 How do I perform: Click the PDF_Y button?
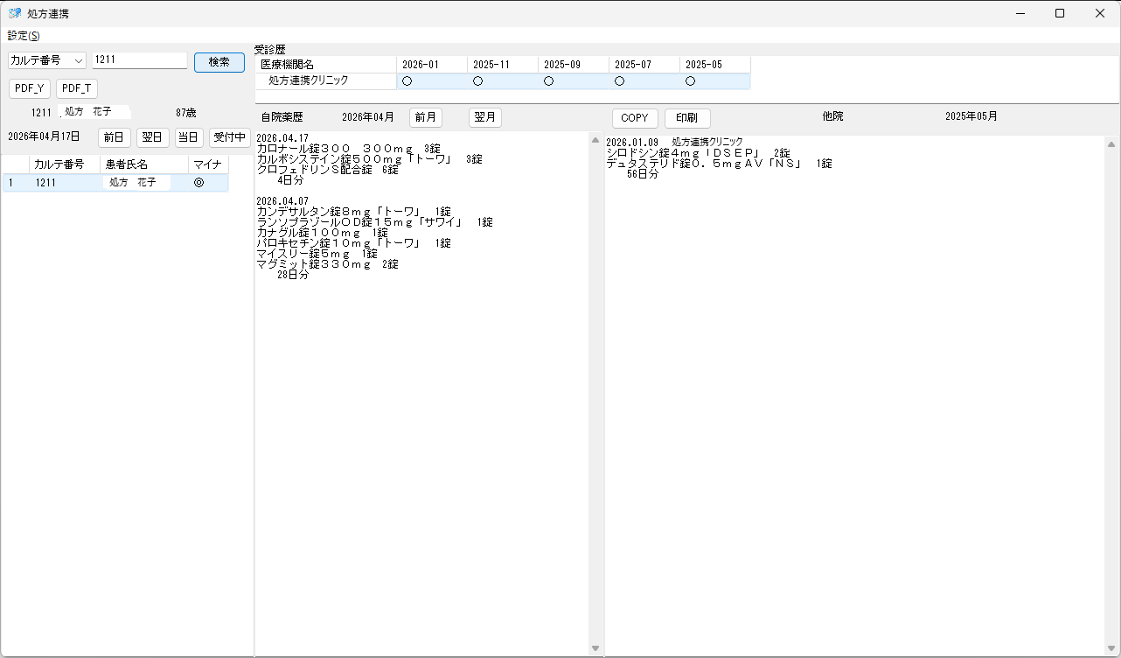(30, 88)
